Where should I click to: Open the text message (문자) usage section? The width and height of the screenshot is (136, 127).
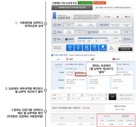tap(127, 39)
